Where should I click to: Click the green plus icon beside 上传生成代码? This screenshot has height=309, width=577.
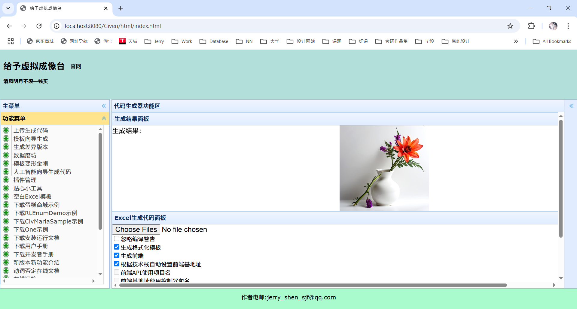[x=6, y=130]
